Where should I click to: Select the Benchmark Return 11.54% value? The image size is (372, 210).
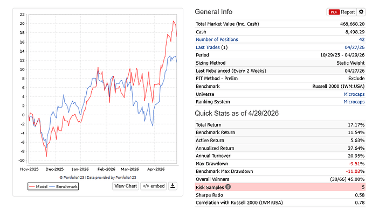coord(356,132)
